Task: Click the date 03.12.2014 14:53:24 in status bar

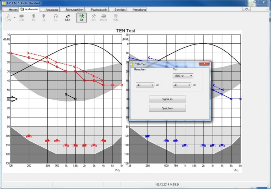Action: pos(168,184)
